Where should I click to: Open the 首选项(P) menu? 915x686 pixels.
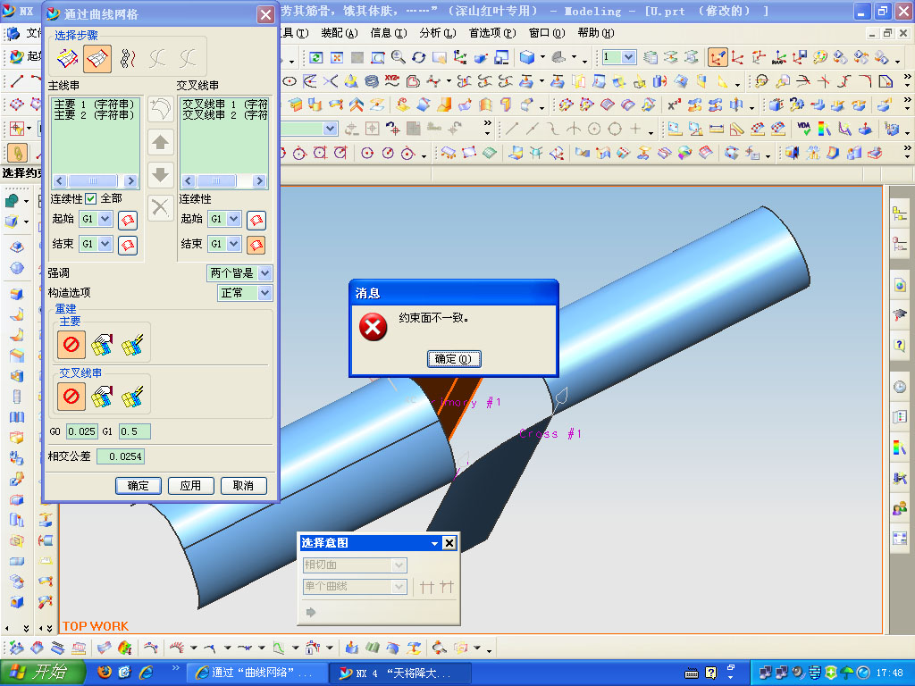pyautogui.click(x=492, y=33)
